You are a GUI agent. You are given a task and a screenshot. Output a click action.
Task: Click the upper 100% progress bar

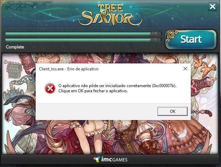tap(77, 34)
